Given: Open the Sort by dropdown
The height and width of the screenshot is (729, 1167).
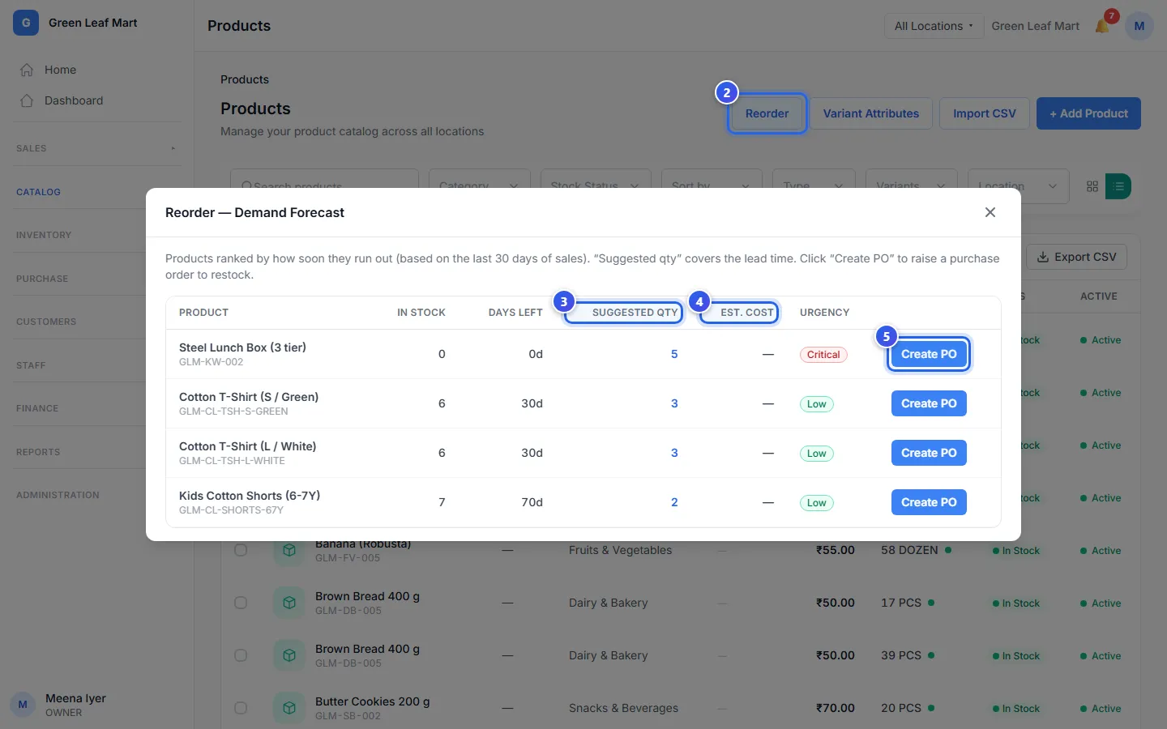Looking at the screenshot, I should pos(712,185).
